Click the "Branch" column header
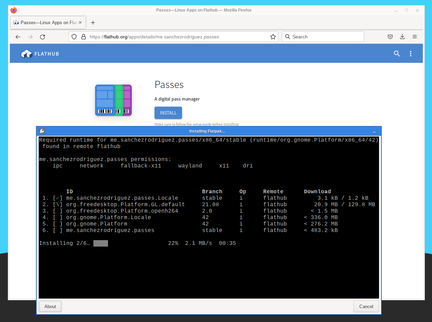The width and height of the screenshot is (432, 322). tap(212, 192)
